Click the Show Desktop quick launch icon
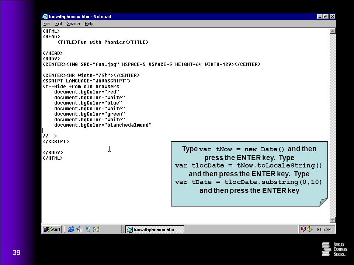354x265 pixels. 88,229
